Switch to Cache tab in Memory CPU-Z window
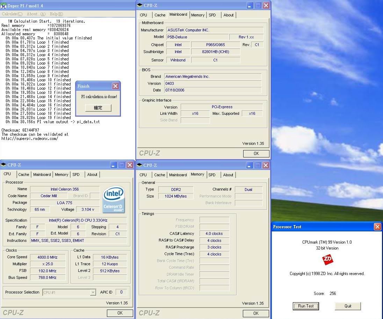The width and height of the screenshot is (383, 319). pyautogui.click(x=159, y=175)
